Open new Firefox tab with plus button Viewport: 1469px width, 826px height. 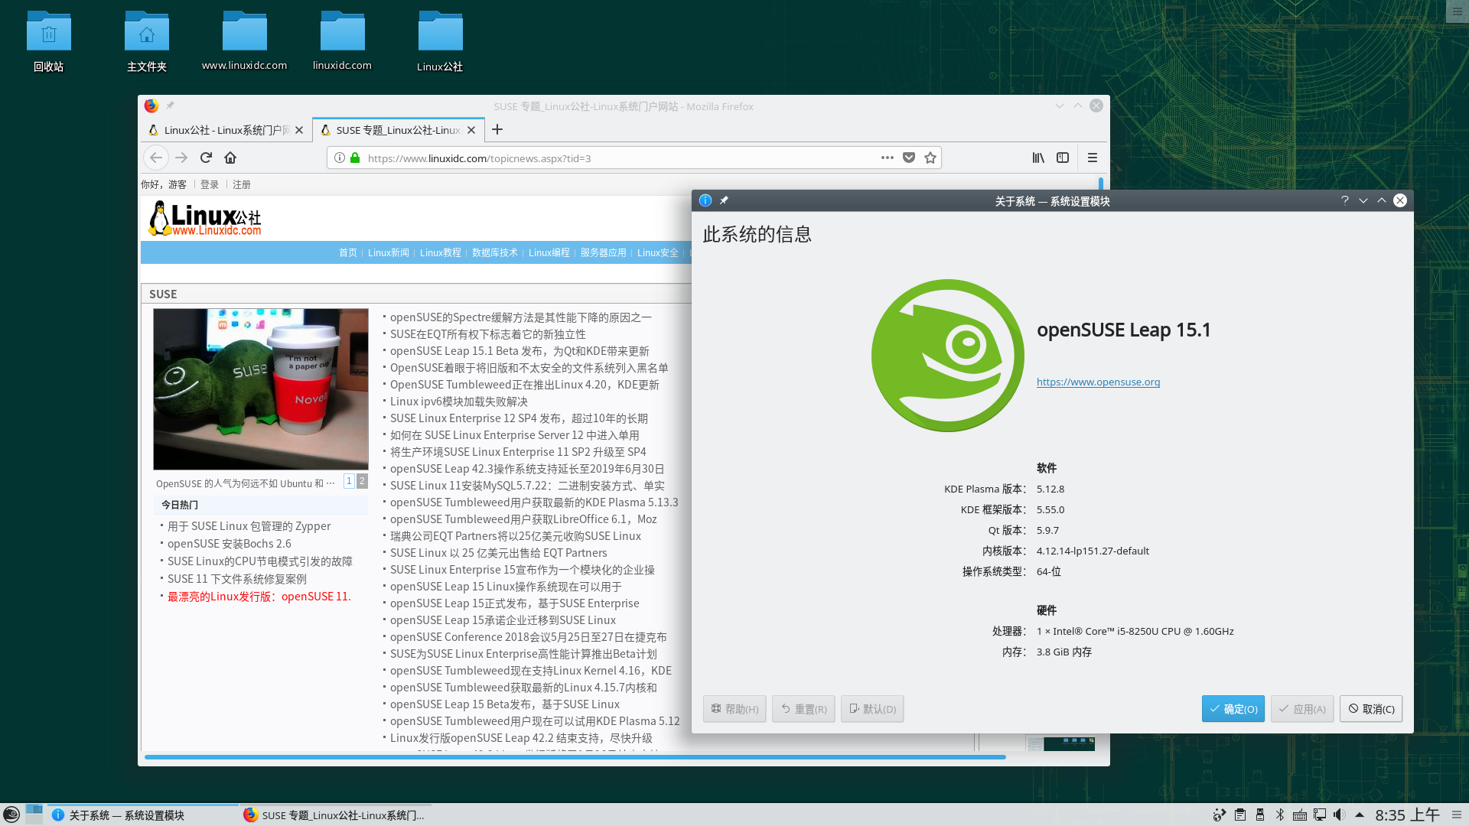click(x=497, y=129)
